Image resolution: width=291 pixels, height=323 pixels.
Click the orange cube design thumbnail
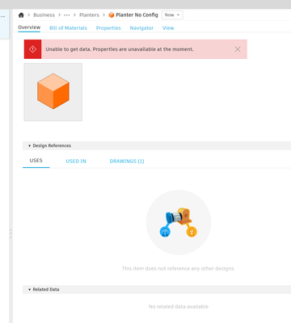pyautogui.click(x=53, y=92)
